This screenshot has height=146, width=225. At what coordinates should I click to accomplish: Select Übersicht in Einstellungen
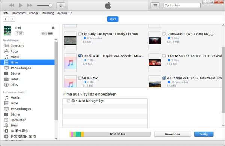(x=17, y=46)
